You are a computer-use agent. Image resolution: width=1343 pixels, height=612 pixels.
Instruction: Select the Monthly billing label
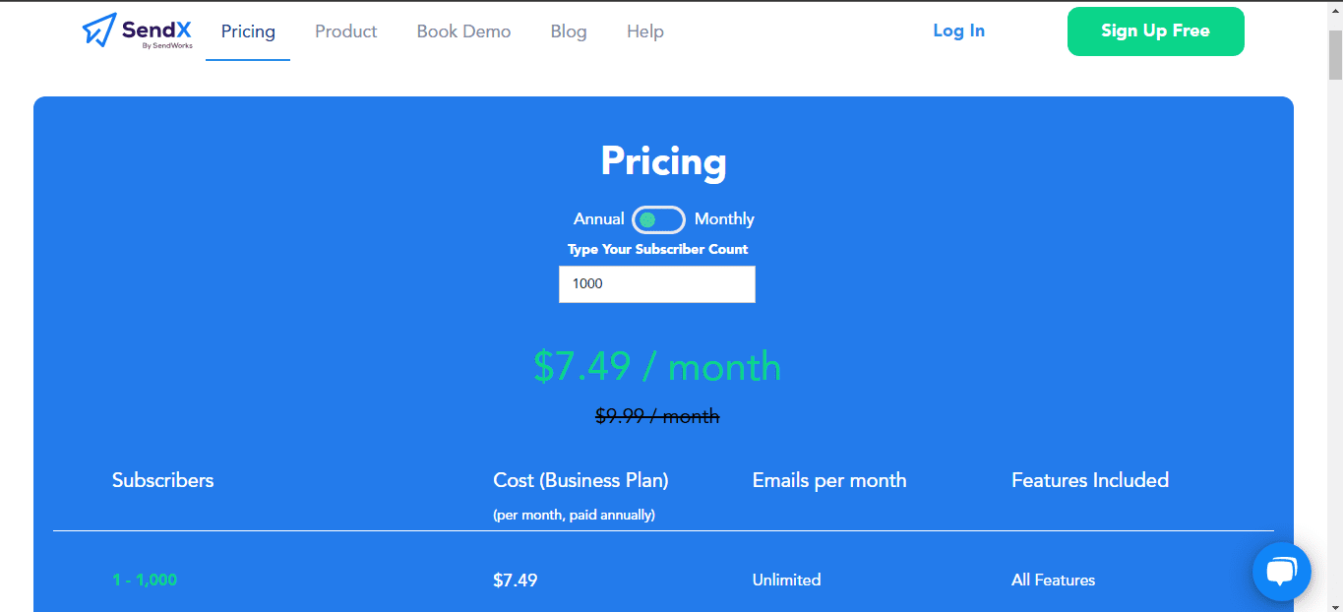[x=724, y=219]
